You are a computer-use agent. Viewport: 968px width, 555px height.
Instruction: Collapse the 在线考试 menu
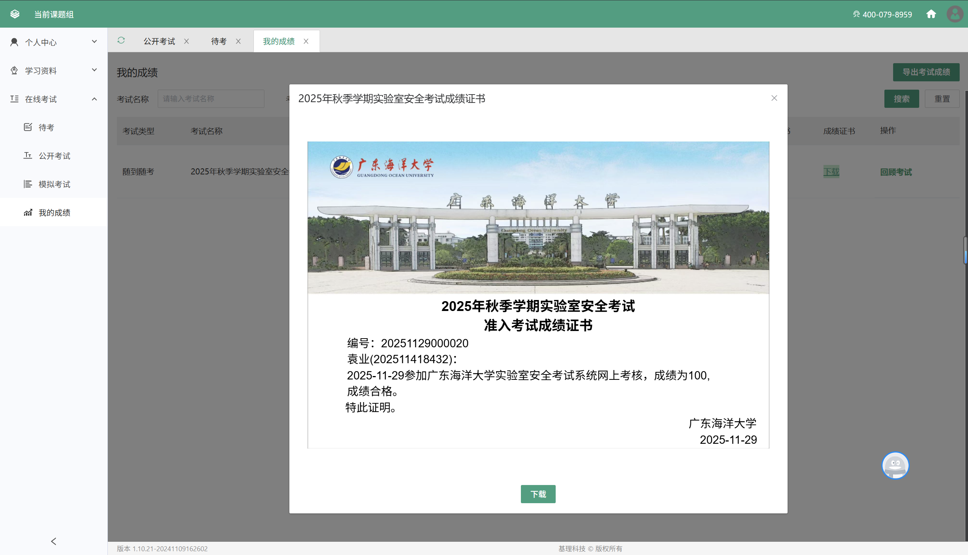pyautogui.click(x=54, y=99)
